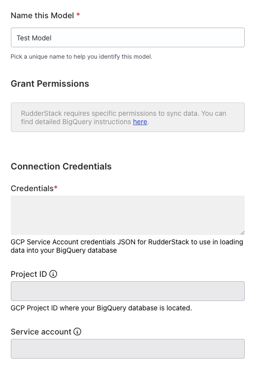Click the info icon next to Project ID
This screenshot has height=368, width=261.
pyautogui.click(x=53, y=274)
